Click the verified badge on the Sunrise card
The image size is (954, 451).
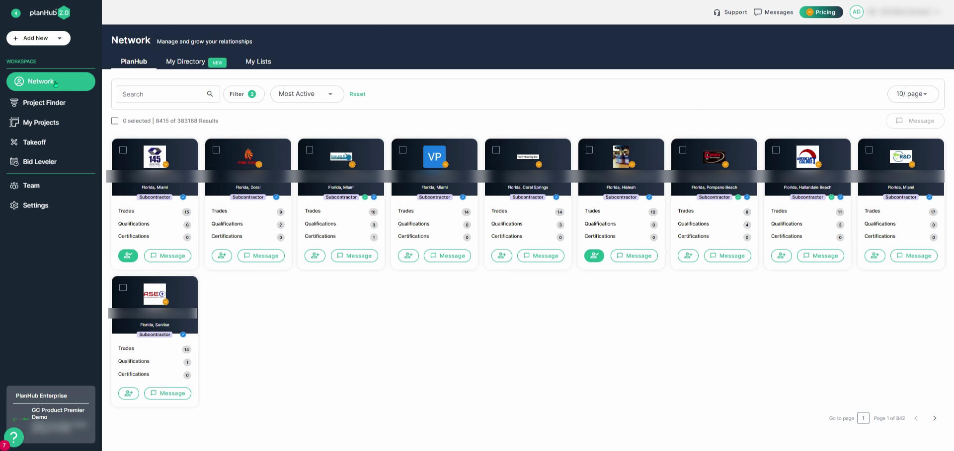click(x=183, y=335)
